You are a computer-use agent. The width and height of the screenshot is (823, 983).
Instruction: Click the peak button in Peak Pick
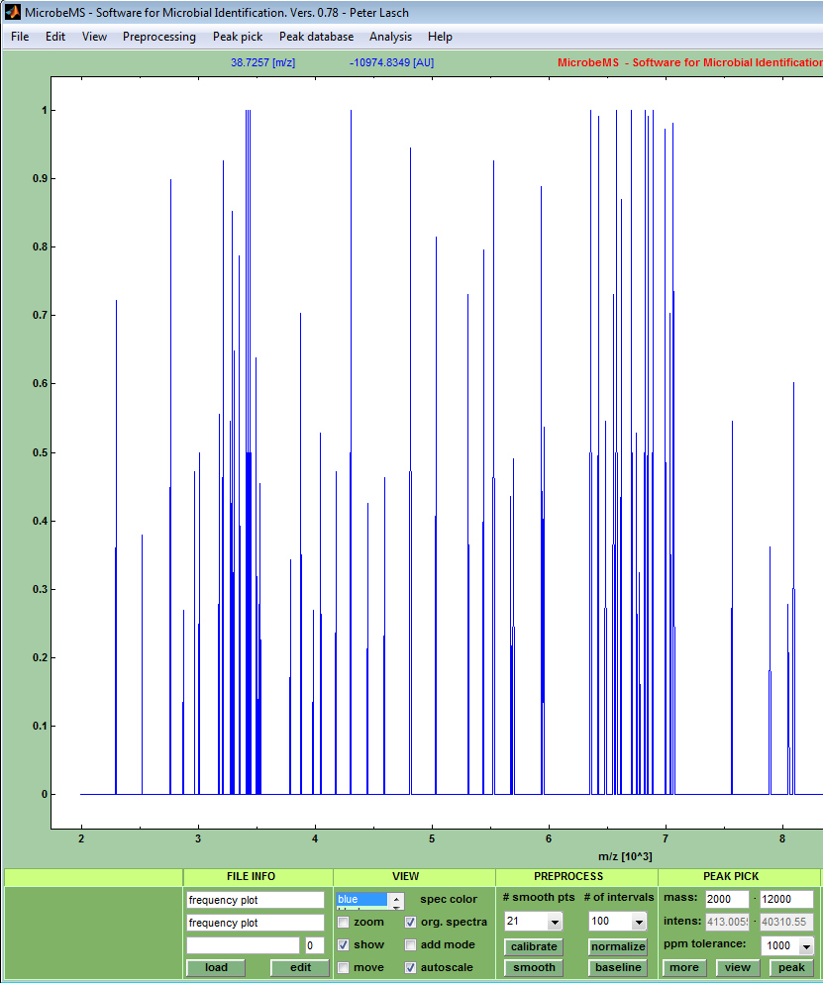(x=791, y=968)
